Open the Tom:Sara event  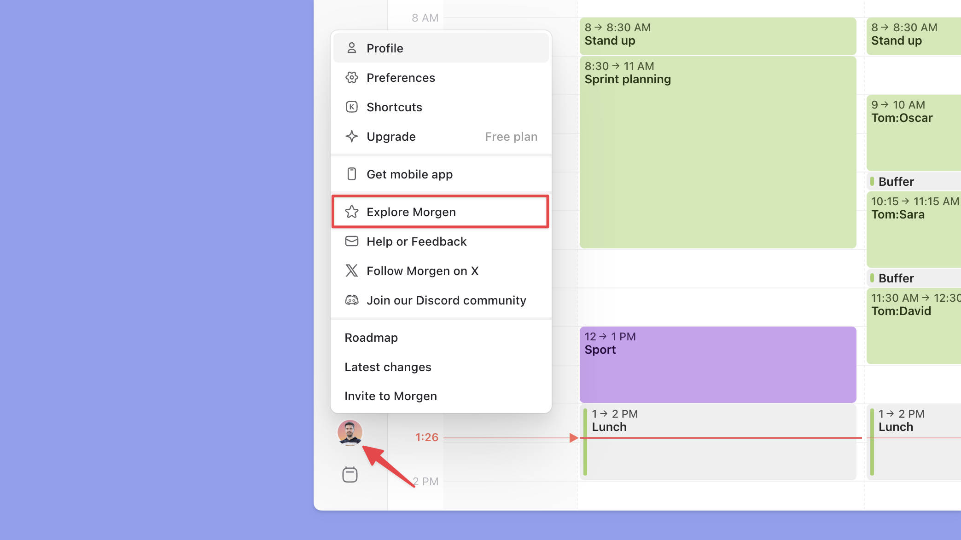click(914, 230)
